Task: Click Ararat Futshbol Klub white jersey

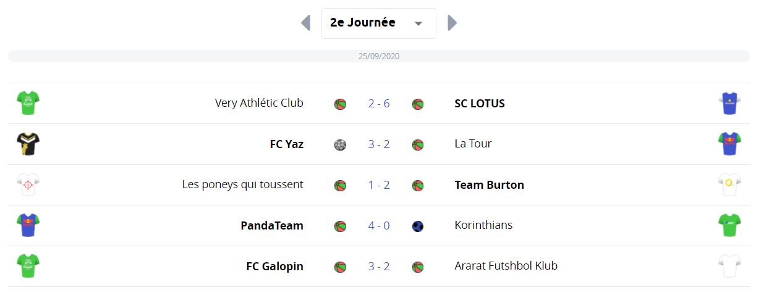Action: point(729,266)
